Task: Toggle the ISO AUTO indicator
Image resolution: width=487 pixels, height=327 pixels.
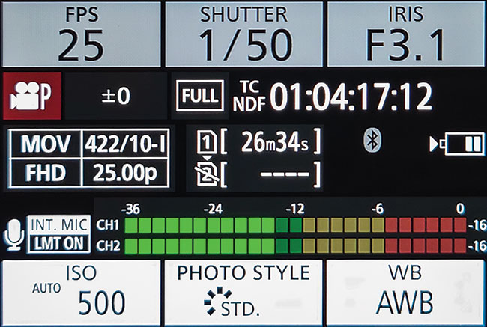Action: pos(46,288)
